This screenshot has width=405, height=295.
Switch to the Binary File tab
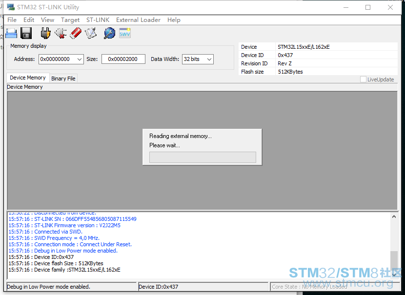click(63, 79)
